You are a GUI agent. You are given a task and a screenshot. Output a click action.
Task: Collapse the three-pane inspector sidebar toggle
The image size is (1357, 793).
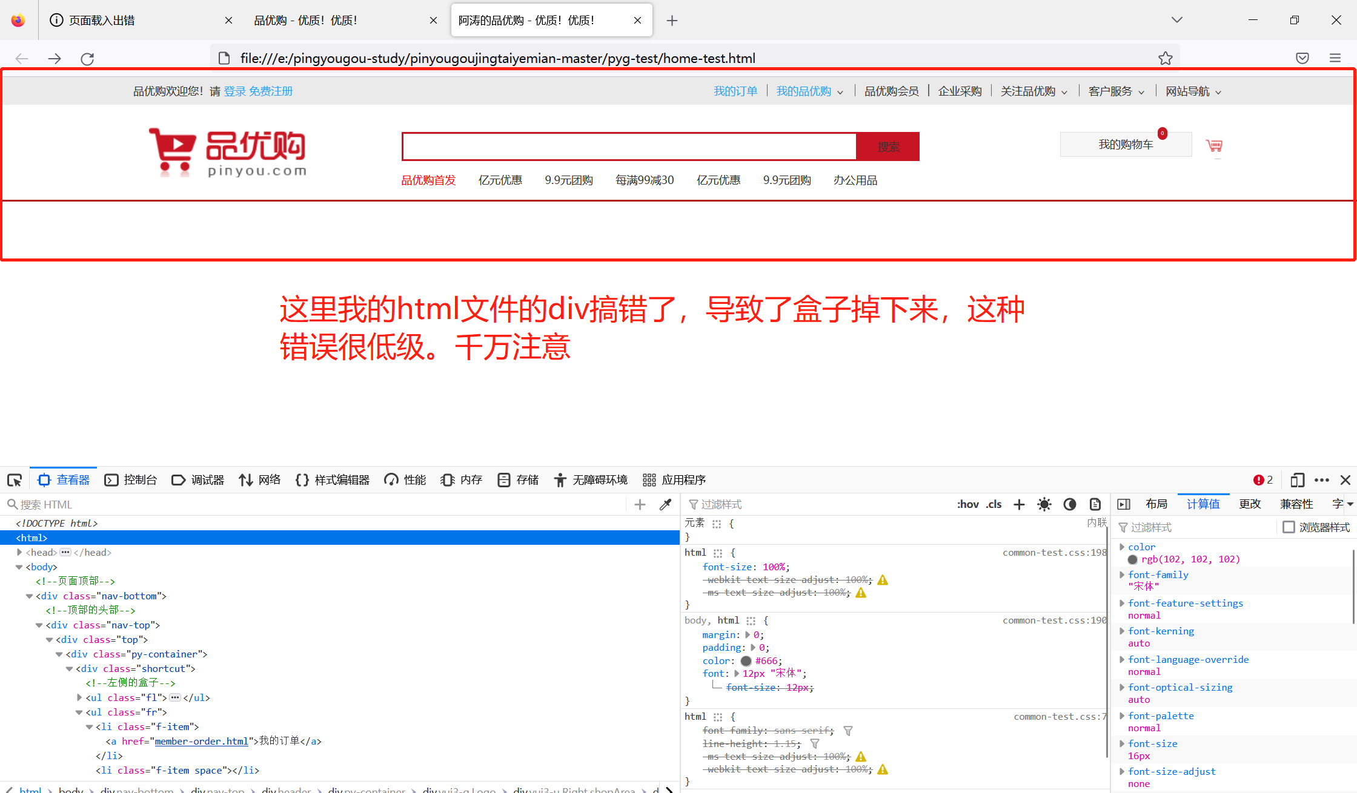(1124, 504)
